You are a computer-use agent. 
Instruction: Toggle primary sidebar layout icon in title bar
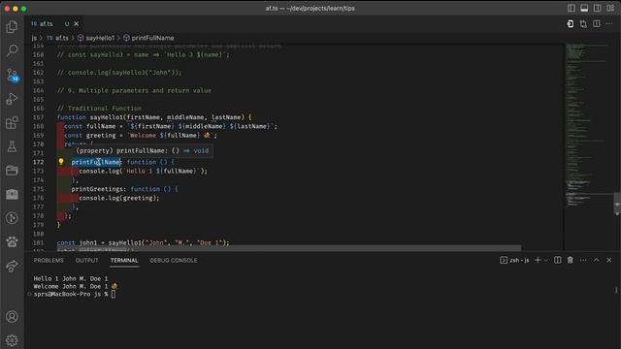coord(572,9)
